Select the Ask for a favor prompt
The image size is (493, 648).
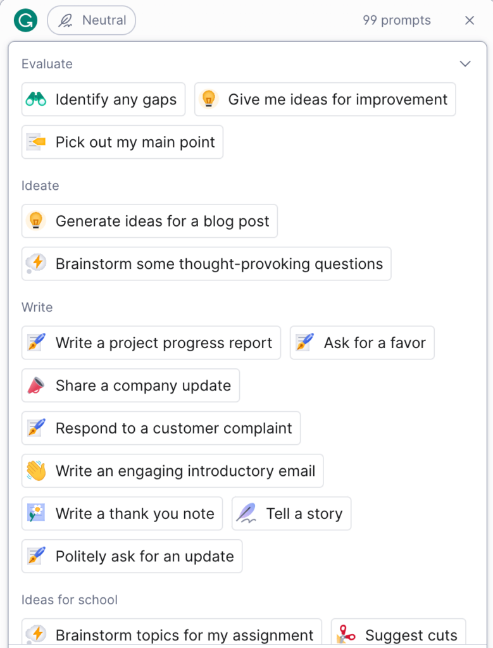(x=362, y=342)
